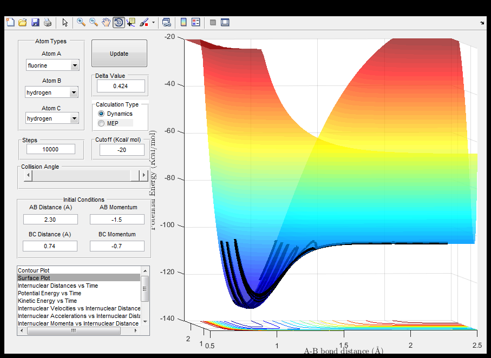491x358 pixels.
Task: Select the Zoom In magnifier tool
Action: coord(81,22)
